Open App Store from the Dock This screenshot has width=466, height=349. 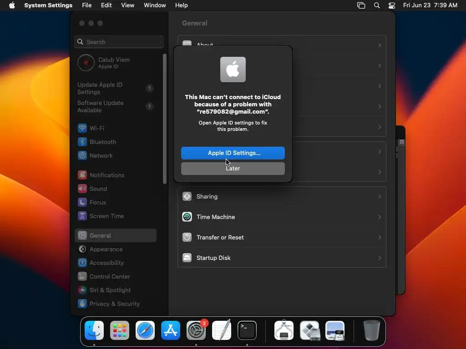(171, 330)
